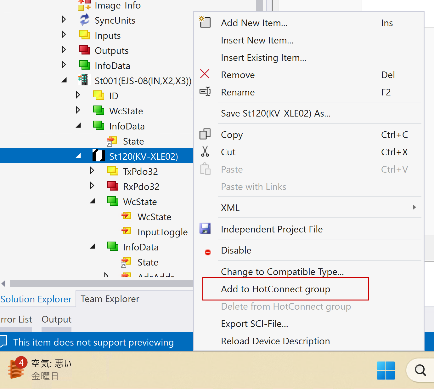
Task: Select Add to HotConnect group
Action: [x=275, y=289]
